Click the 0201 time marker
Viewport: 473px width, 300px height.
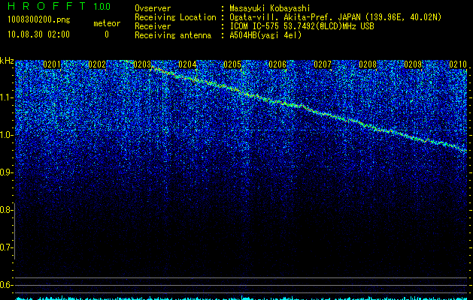click(x=52, y=64)
